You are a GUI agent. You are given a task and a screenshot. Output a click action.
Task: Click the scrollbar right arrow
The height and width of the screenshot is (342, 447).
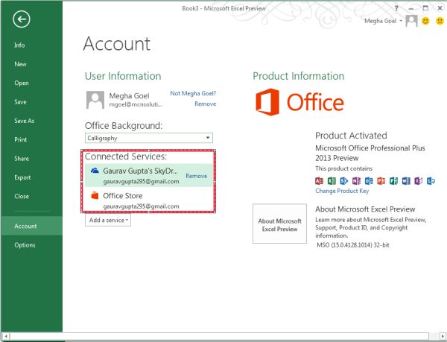pyautogui.click(x=441, y=336)
